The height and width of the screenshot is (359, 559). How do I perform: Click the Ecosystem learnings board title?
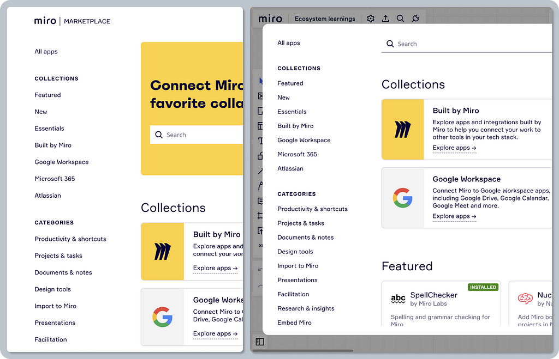click(x=325, y=19)
